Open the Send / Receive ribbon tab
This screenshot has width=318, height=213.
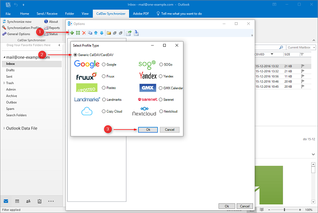click(x=48, y=14)
